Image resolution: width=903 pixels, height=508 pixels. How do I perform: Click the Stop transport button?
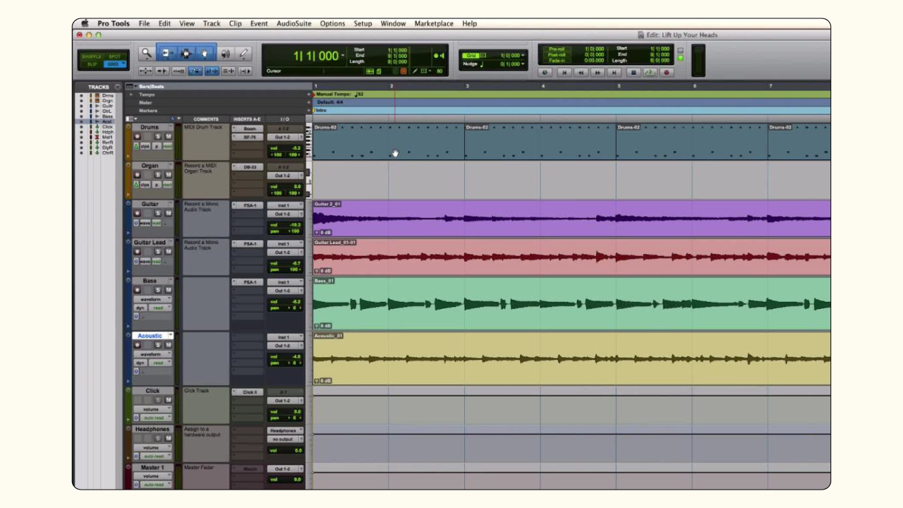coord(633,72)
